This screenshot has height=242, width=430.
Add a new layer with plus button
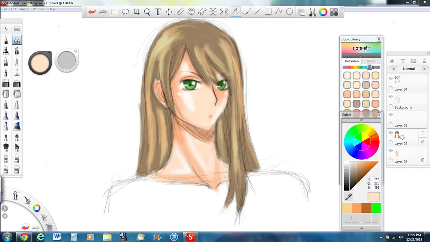(x=392, y=61)
